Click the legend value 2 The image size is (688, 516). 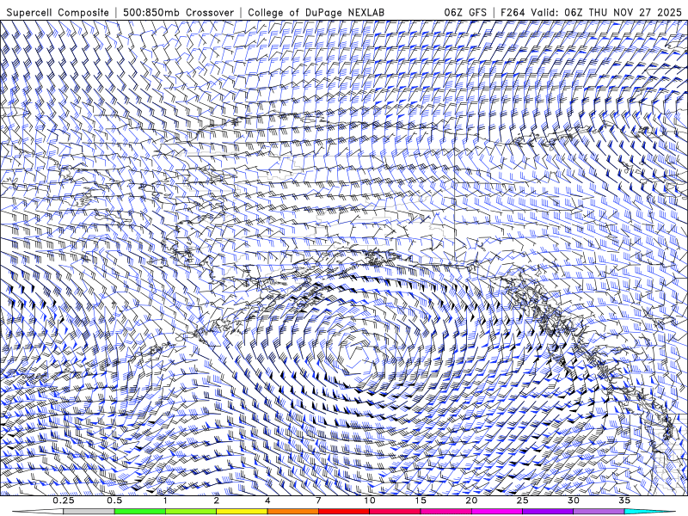[x=217, y=501]
